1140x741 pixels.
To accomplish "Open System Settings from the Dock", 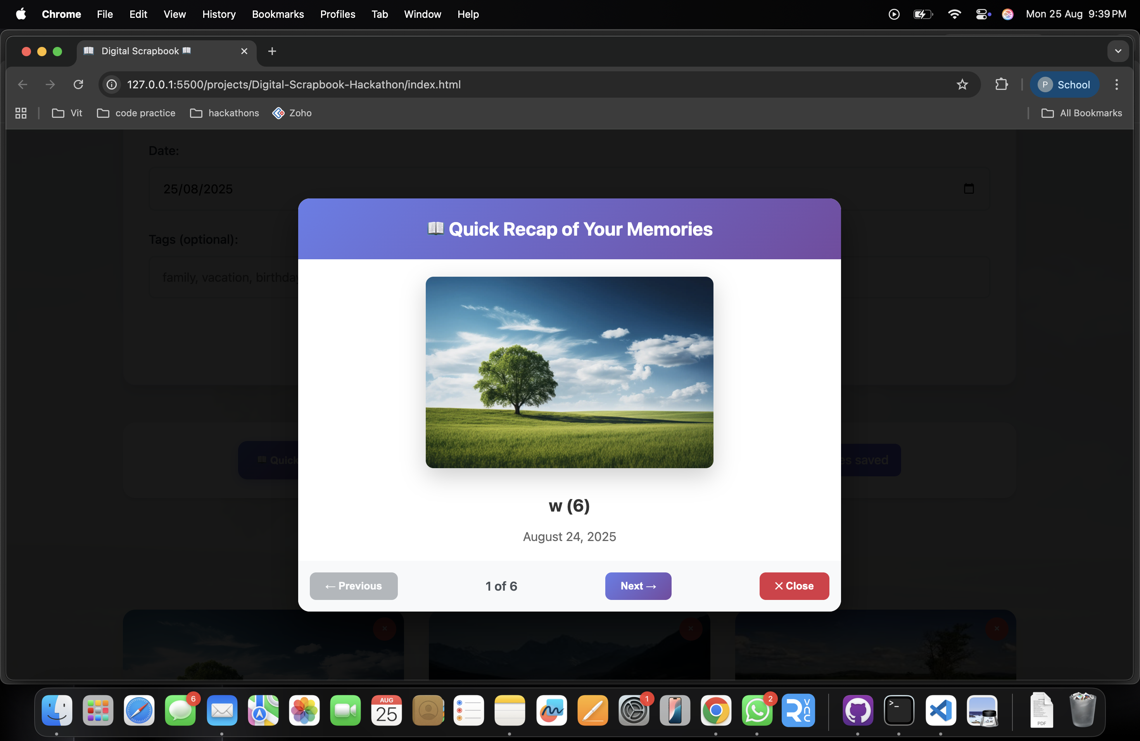I will (x=634, y=710).
